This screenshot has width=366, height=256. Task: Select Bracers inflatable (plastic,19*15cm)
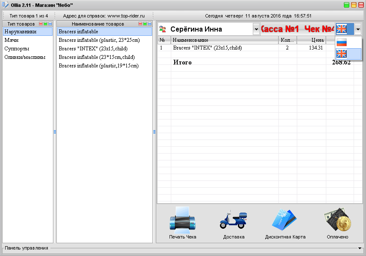tap(105, 66)
